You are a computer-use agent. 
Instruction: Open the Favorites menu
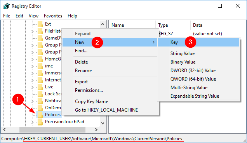click(x=53, y=16)
